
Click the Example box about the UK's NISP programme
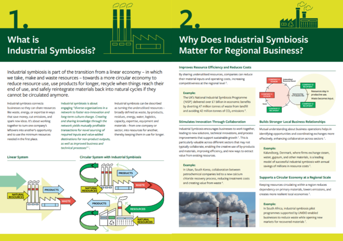217,102
